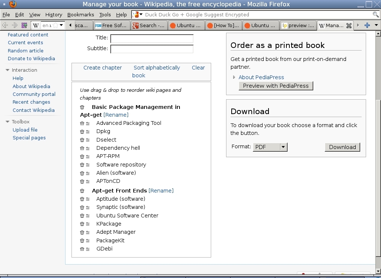Rename the Basic Package Management in Apt-get chapter
This screenshot has width=381, height=278.
tap(116, 115)
